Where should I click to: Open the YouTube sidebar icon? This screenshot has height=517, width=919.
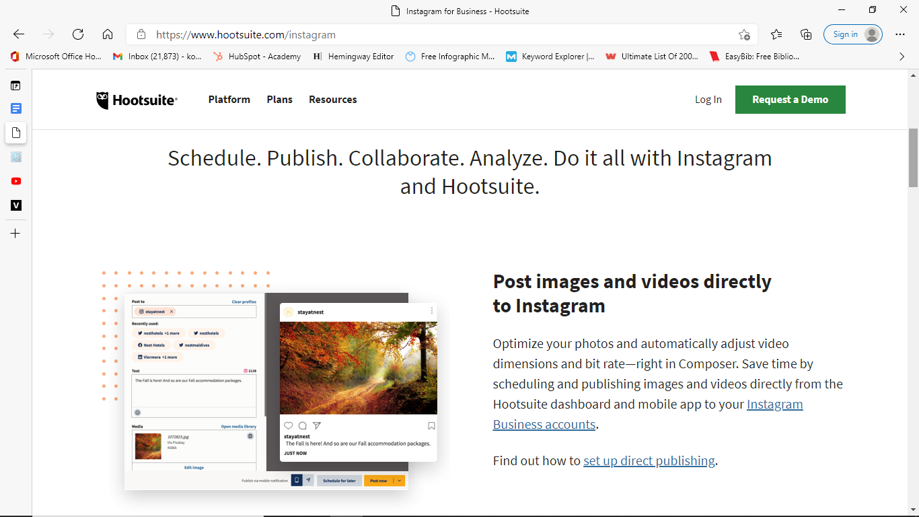tap(16, 181)
